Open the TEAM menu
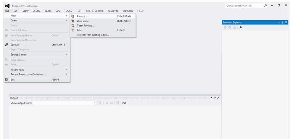Screen dimensions: 293x139 (48, 11)
